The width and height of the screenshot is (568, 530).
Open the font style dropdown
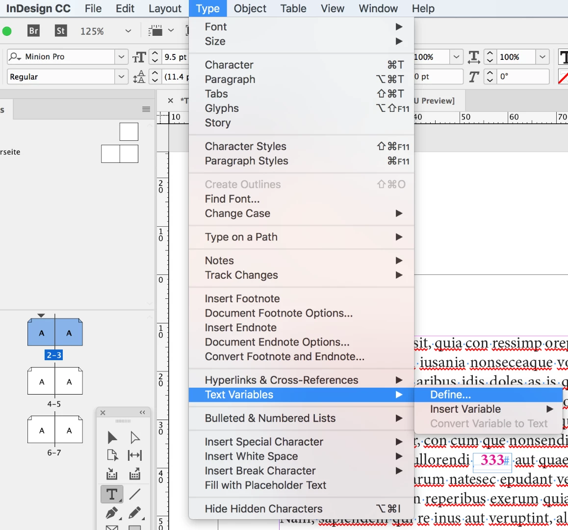[x=121, y=77]
